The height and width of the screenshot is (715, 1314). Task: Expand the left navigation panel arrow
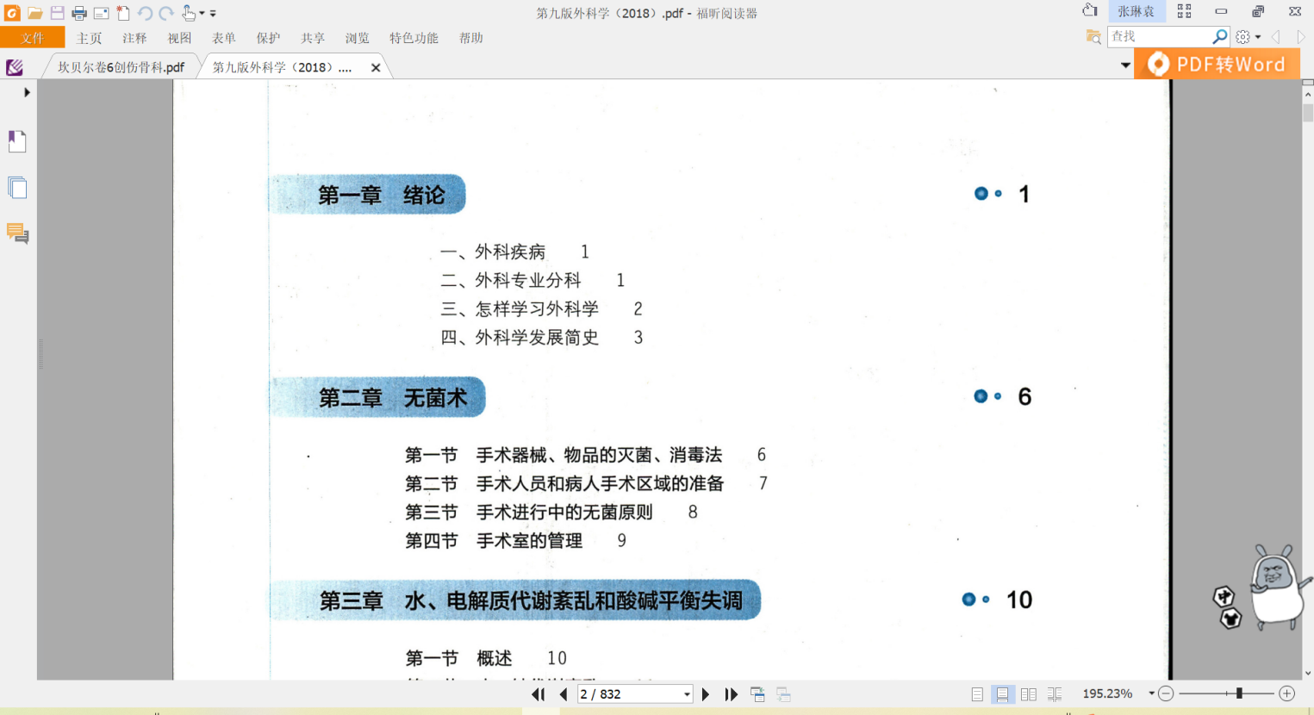pyautogui.click(x=27, y=92)
